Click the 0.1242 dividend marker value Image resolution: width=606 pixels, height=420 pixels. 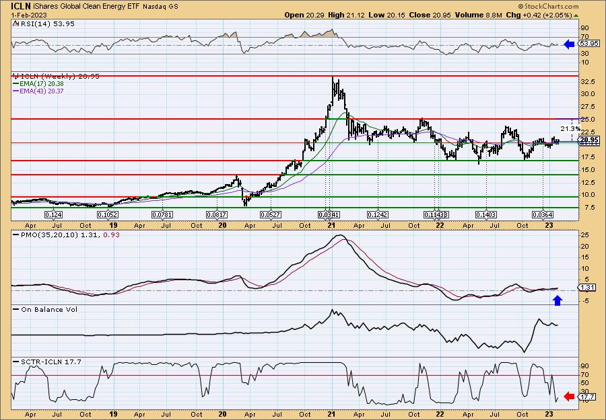(x=378, y=215)
